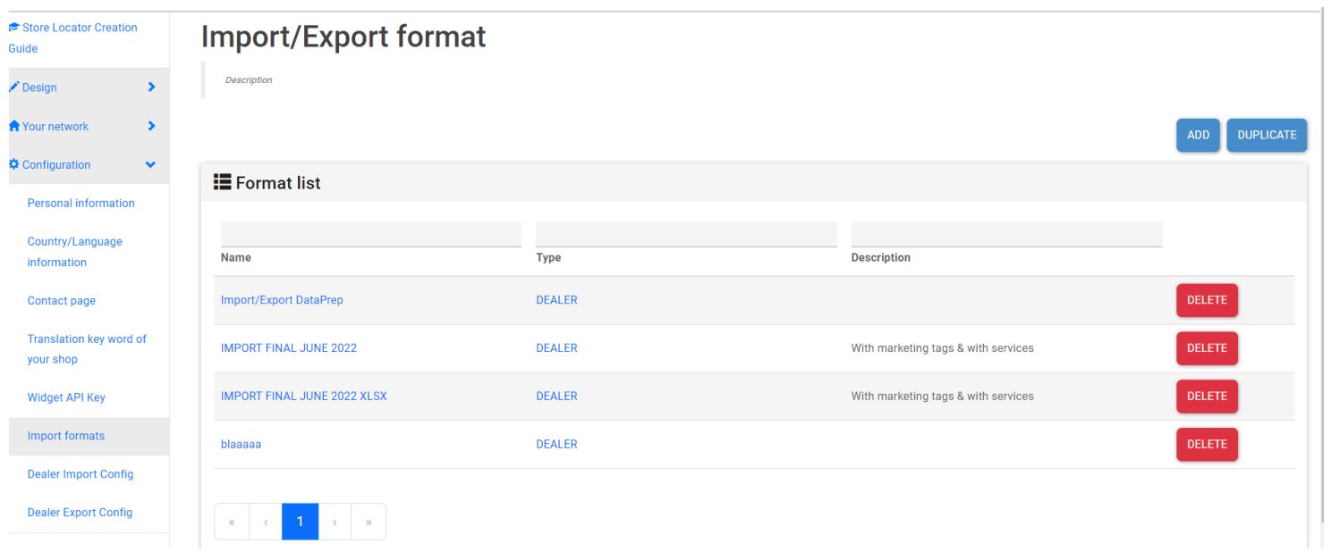Image resolution: width=1331 pixels, height=560 pixels.
Task: Click DEALER type in IMPORT FINAL JUNE 2022 row
Action: (x=556, y=348)
